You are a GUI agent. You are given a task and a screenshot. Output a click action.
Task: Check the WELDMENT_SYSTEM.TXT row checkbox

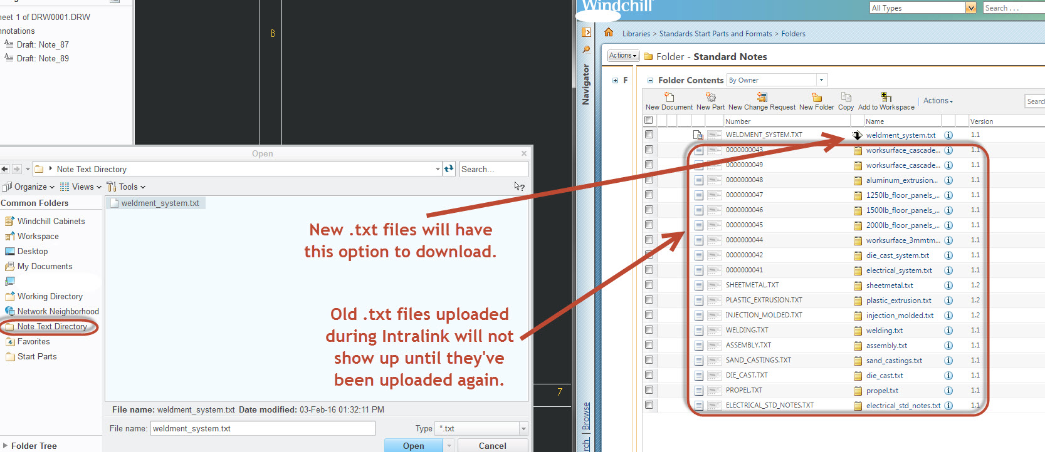click(649, 135)
